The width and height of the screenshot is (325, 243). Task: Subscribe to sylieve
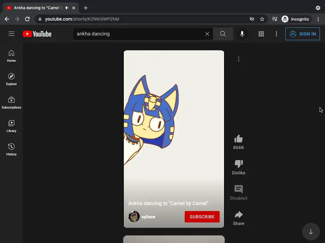click(202, 217)
